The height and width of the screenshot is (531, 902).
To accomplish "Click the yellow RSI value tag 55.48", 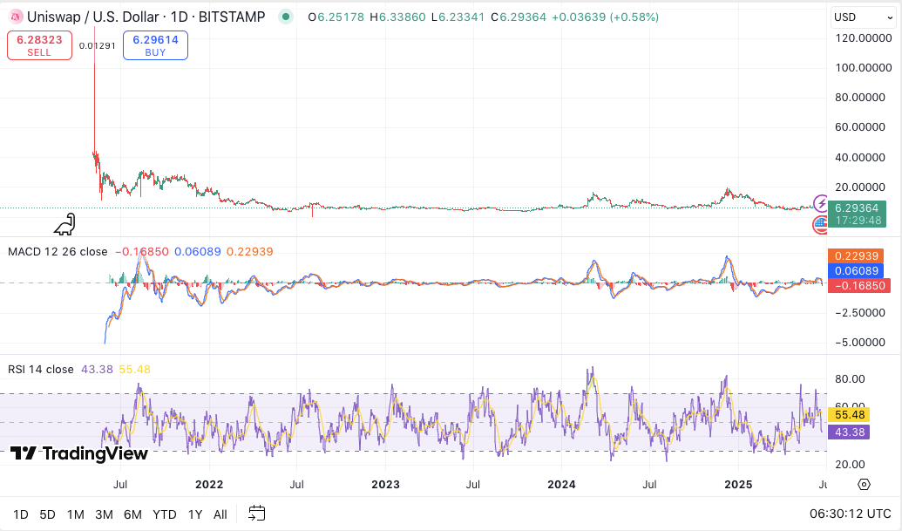I will 849,415.
